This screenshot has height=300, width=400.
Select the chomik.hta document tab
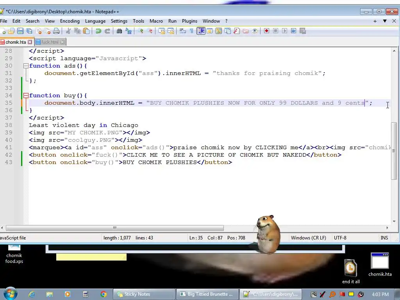point(16,42)
